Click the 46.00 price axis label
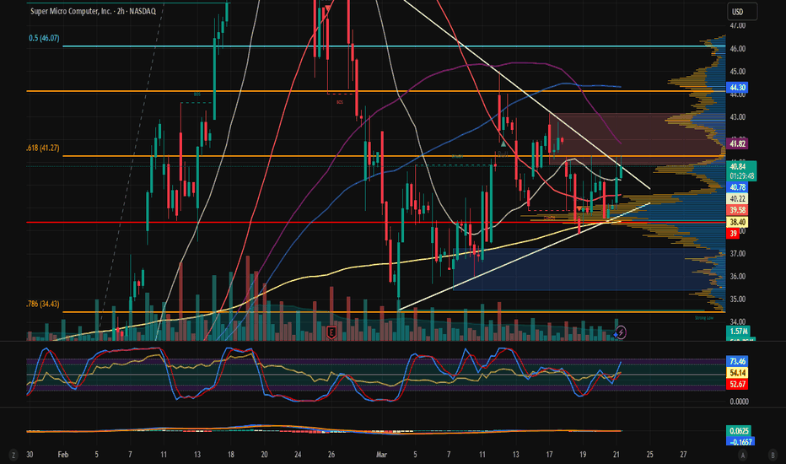Screen dimensions: 786x464 tap(737, 49)
